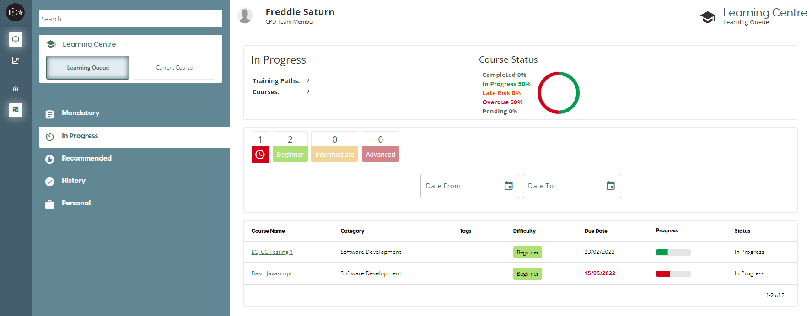Click the Search input field
Screen dimensions: 812x316
(x=130, y=19)
